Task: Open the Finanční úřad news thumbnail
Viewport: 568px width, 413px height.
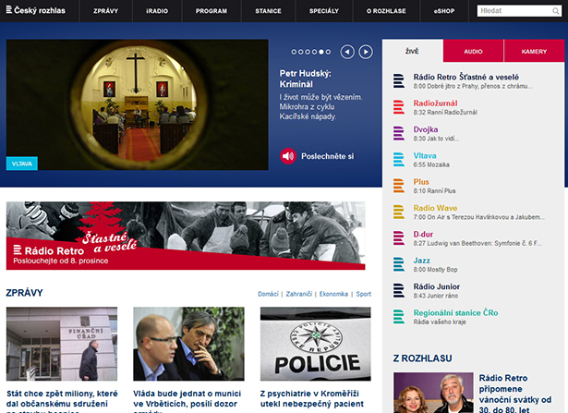Action: (62, 344)
